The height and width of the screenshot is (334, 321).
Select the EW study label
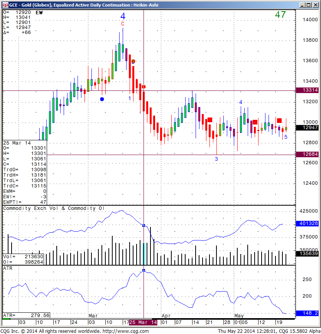pyautogui.click(x=39, y=13)
